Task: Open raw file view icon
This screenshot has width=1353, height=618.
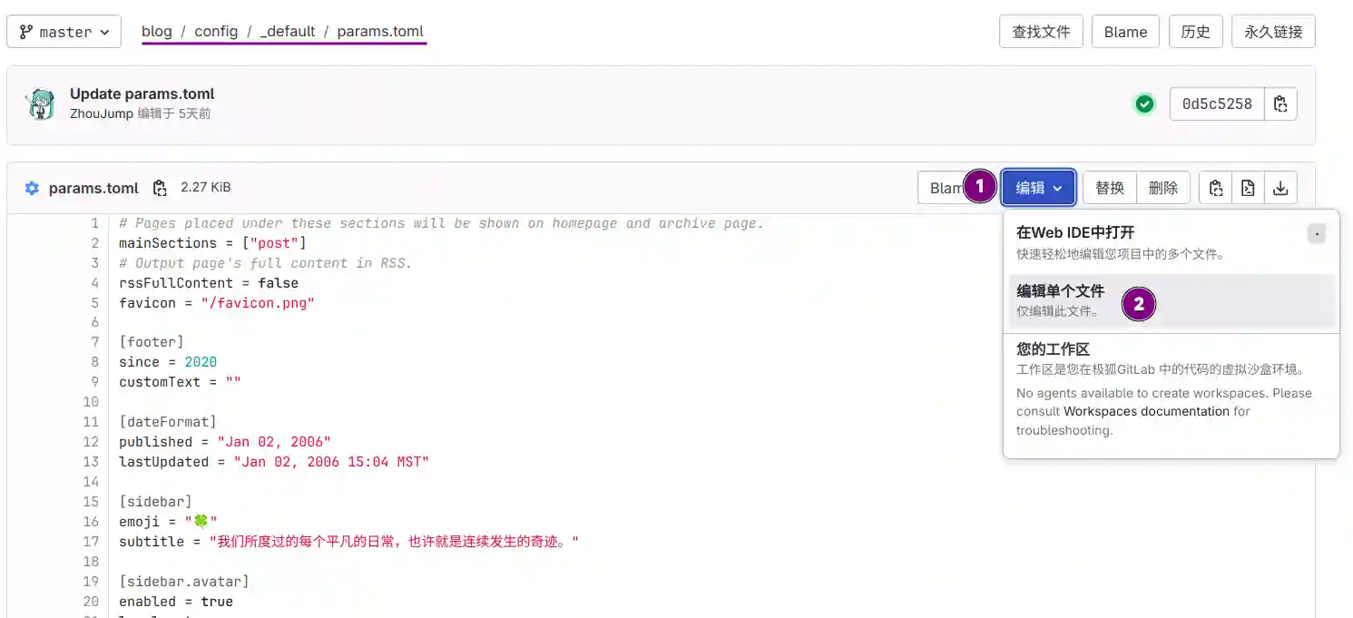Action: (1248, 188)
